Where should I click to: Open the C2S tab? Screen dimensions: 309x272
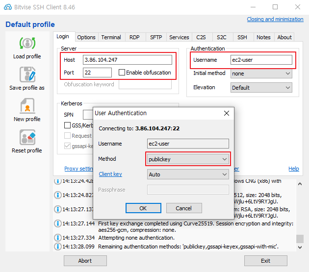[201, 37]
